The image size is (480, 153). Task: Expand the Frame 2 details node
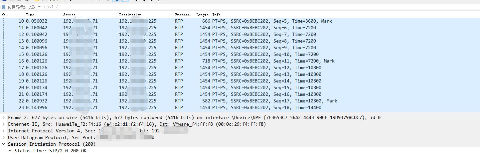(x=3, y=117)
